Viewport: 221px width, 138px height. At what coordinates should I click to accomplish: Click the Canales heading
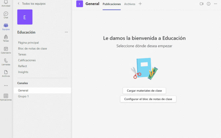[x=22, y=83]
